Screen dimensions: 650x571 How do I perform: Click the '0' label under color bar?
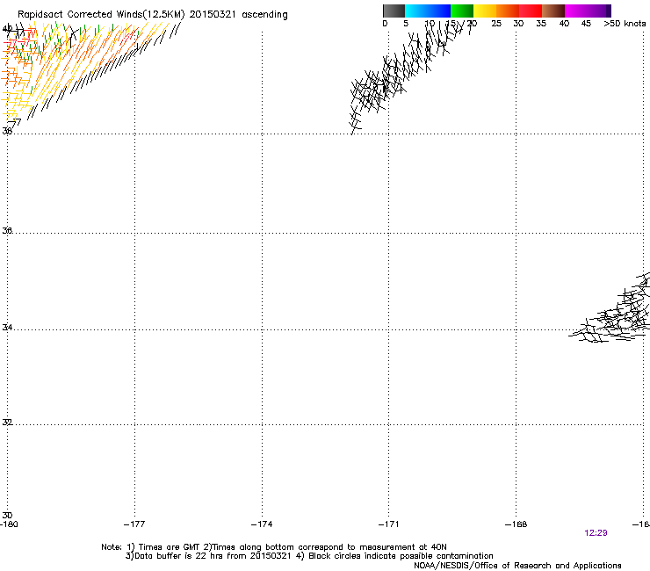pyautogui.click(x=385, y=24)
